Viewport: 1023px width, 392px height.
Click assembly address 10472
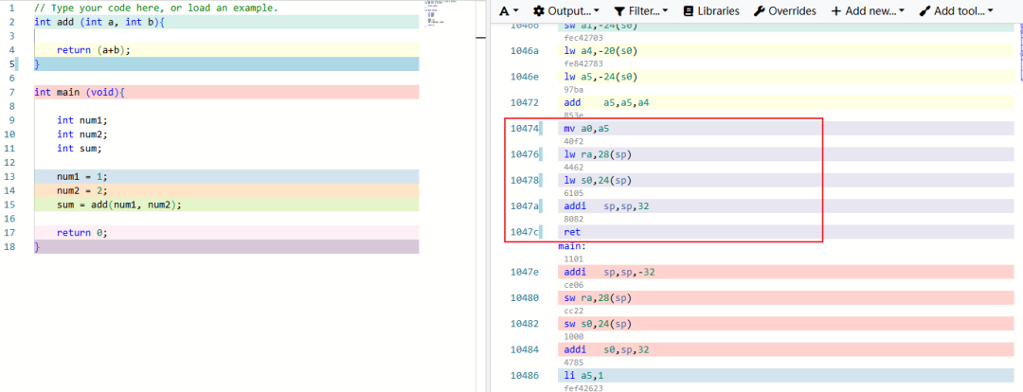click(x=524, y=102)
